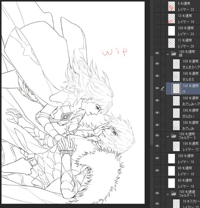Image resolution: width=200 pixels, height=208 pixels.
Task: Select the がんたい layer thumbnail
Action: (x=176, y=113)
